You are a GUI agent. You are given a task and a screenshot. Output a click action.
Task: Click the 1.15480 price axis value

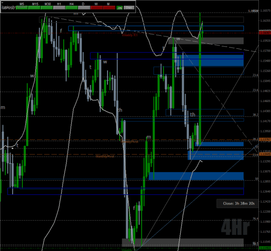pos(265,61)
